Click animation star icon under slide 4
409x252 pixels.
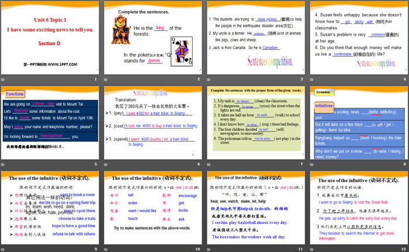pyautogui.click(x=311, y=79)
